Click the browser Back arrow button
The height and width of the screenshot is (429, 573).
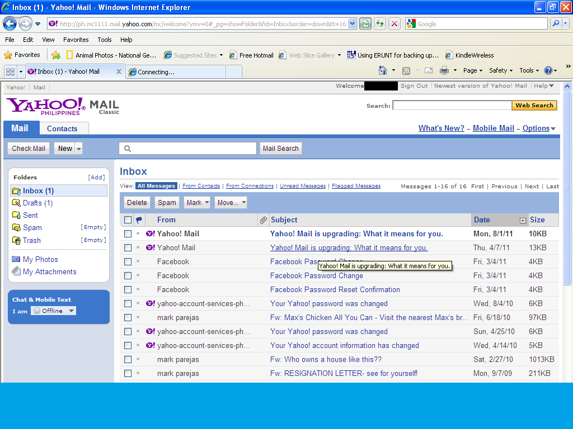[x=10, y=23]
